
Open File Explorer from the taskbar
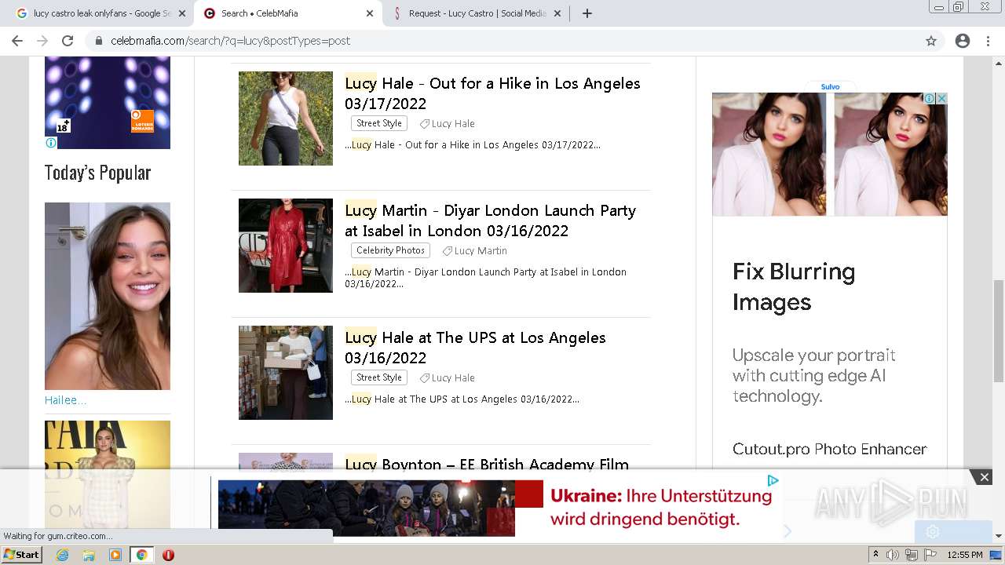point(89,555)
